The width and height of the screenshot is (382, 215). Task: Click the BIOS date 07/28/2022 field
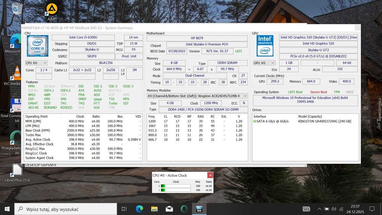pyautogui.click(x=177, y=51)
